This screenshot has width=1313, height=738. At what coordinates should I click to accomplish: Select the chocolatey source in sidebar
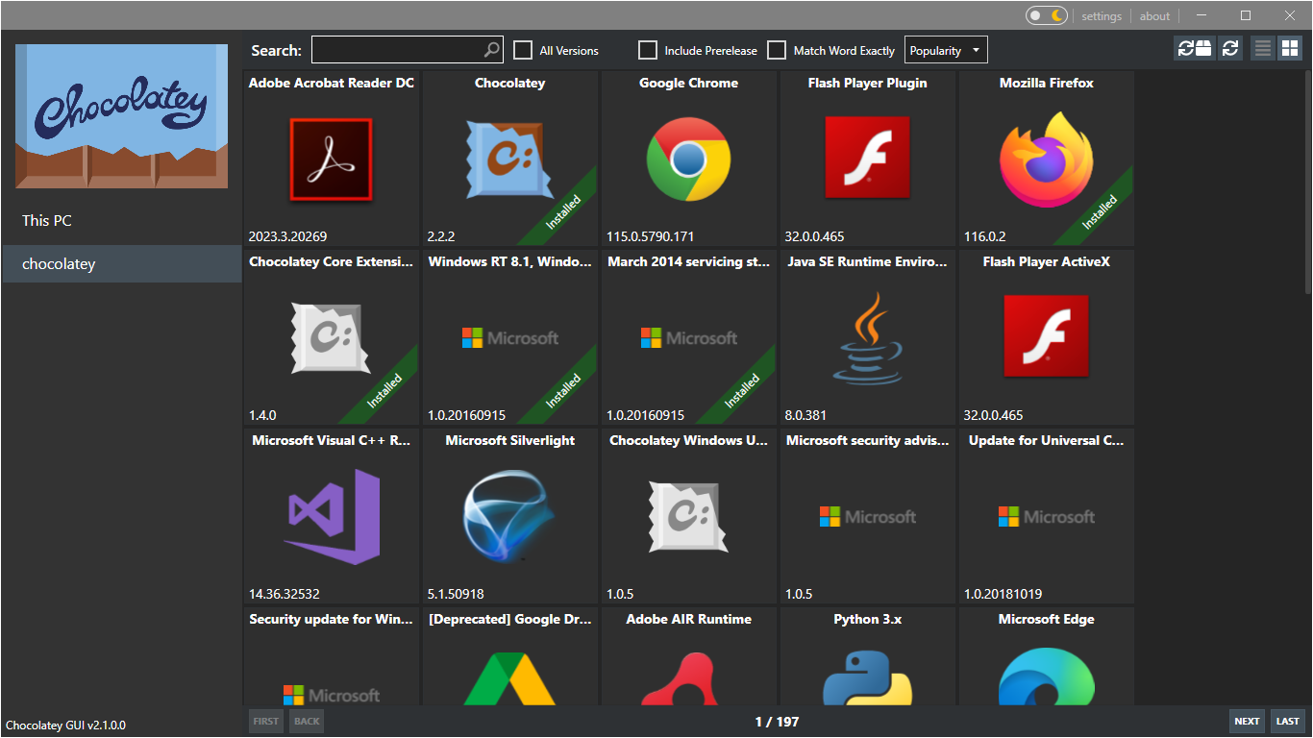[x=121, y=263]
